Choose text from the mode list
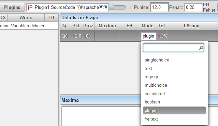 pyautogui.click(x=174, y=69)
